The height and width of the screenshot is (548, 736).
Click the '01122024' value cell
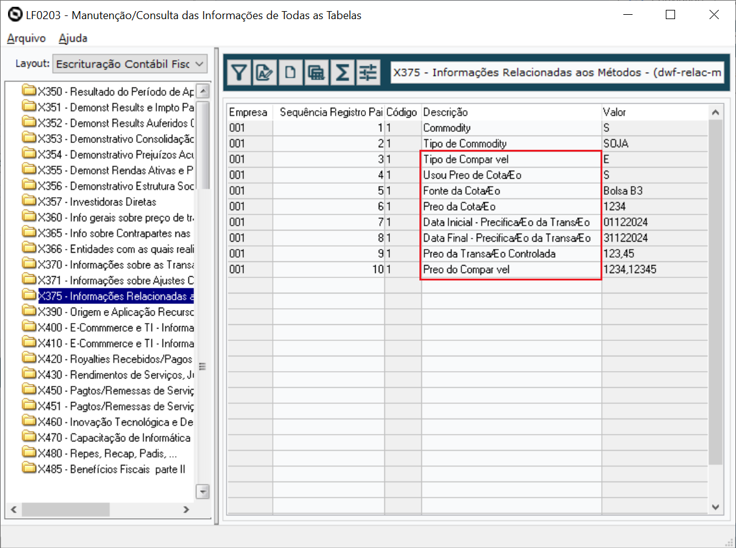[x=655, y=223]
